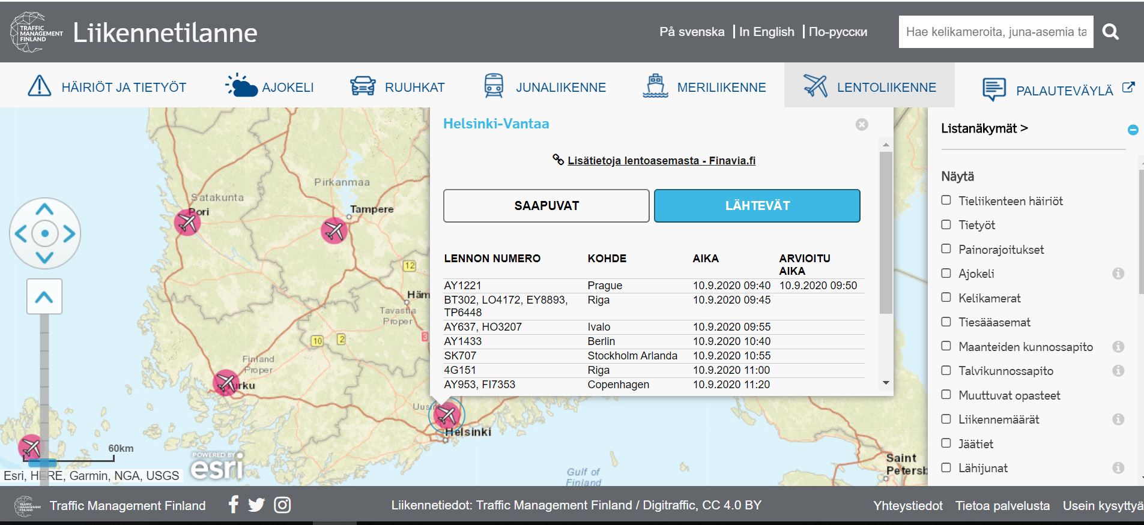
Task: Open the Instagram icon in footer
Action: pyautogui.click(x=282, y=505)
